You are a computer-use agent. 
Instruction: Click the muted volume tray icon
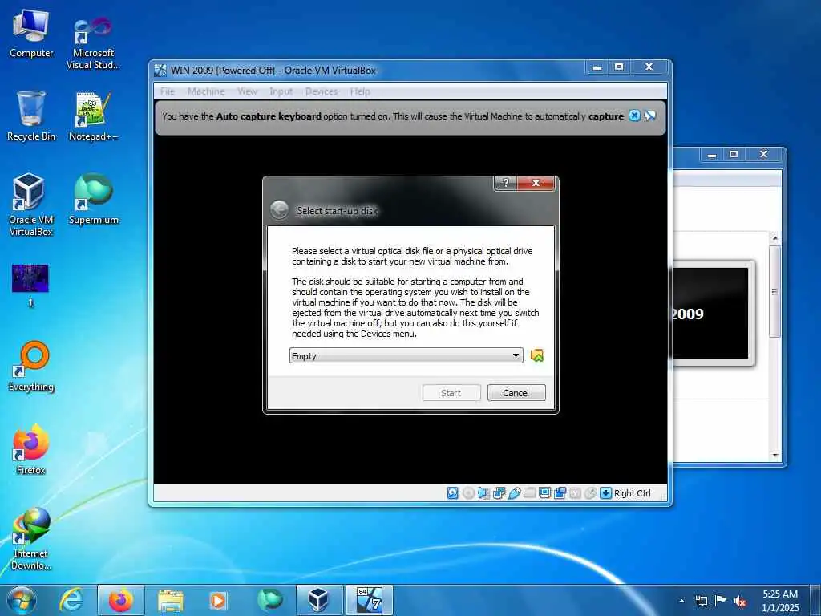[x=740, y=601]
